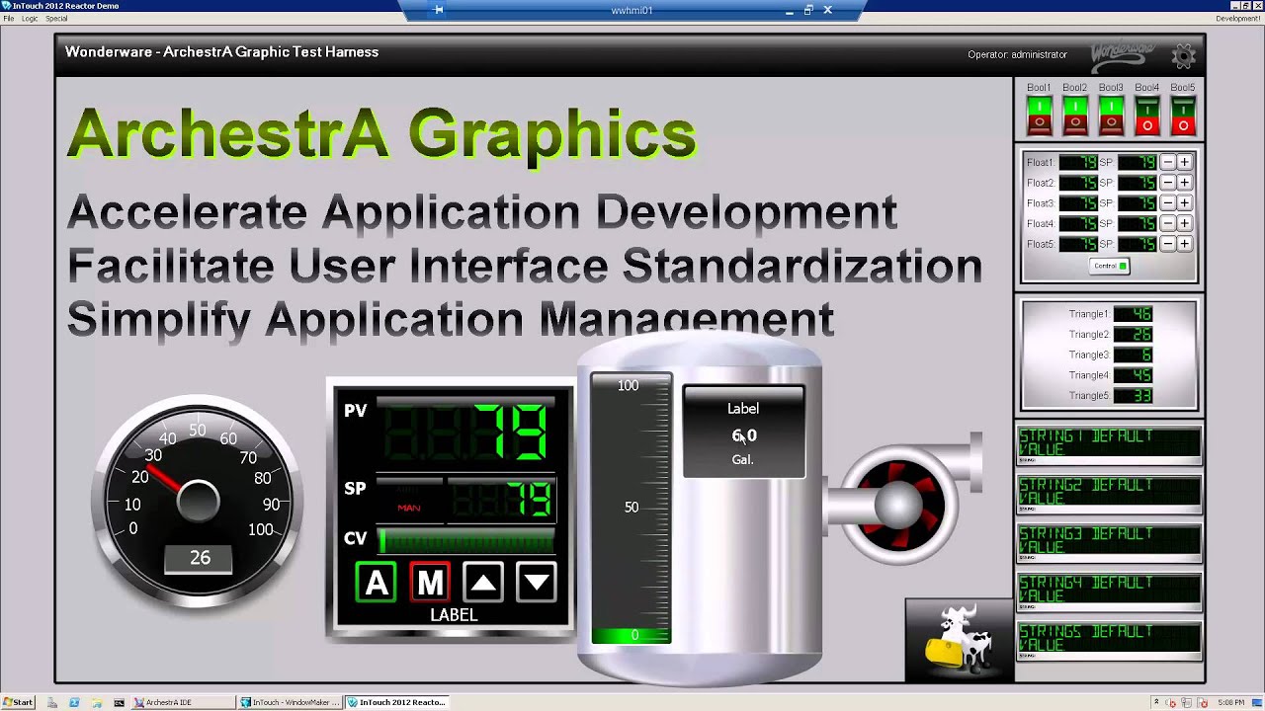This screenshot has width=1265, height=711.
Task: Click the controller SP display
Action: pyautogui.click(x=502, y=499)
